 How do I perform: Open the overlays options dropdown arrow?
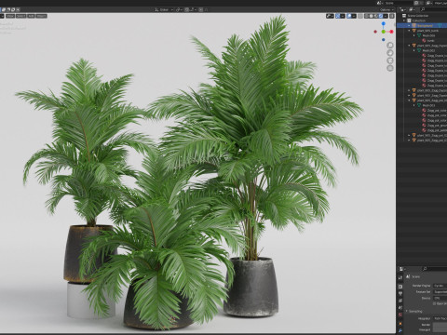pos(354,16)
